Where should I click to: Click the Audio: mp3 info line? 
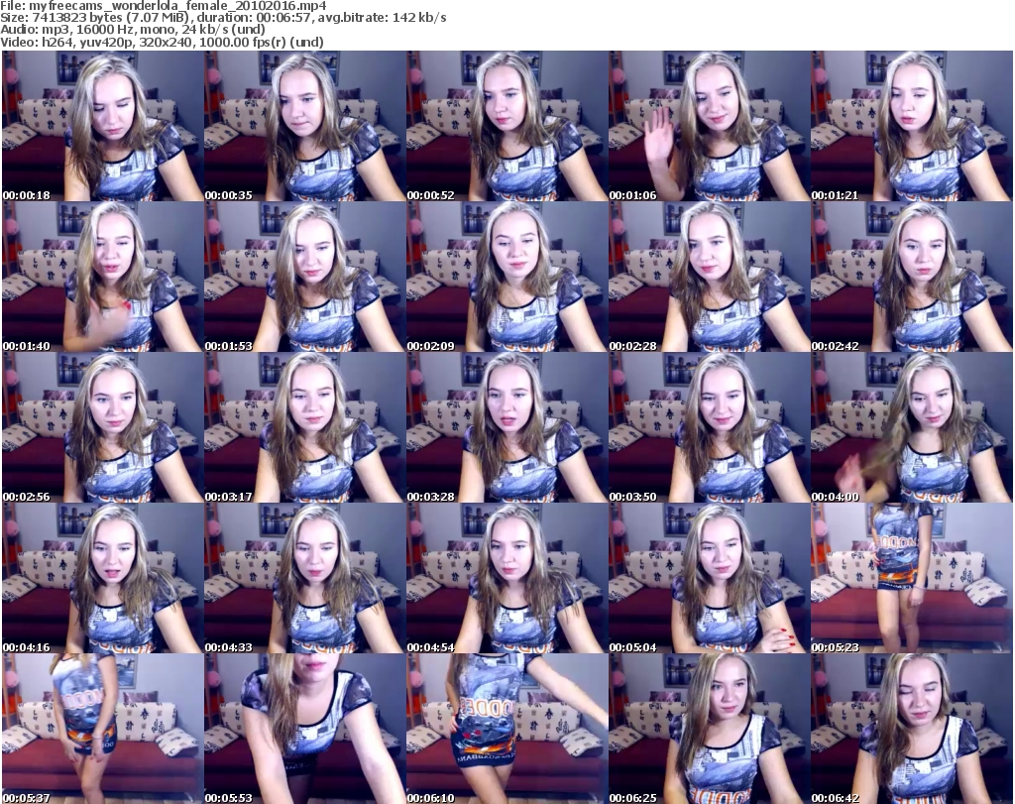133,30
